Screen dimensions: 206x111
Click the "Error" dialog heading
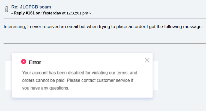click(x=35, y=62)
